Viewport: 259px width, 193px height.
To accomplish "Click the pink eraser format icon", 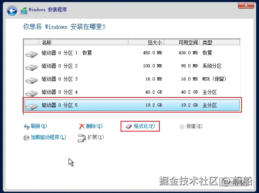I will point(129,126).
